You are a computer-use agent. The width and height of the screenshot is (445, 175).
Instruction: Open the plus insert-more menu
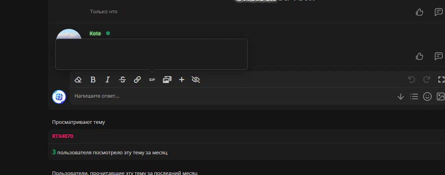point(182,80)
